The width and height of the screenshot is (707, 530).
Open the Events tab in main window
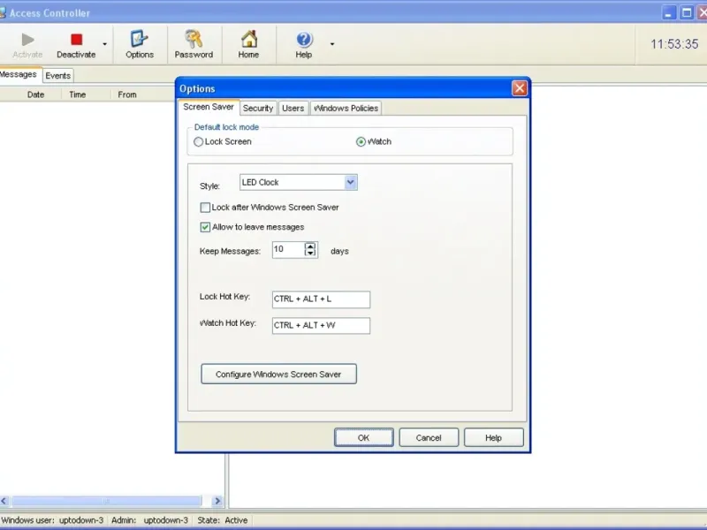tap(57, 76)
